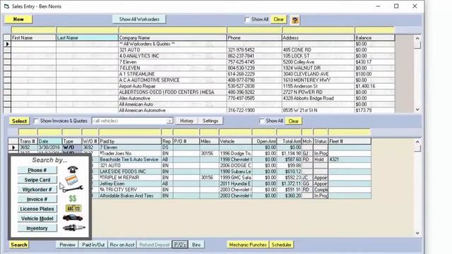452x254 pixels.
Task: Click the Bins button
Action: pyautogui.click(x=196, y=245)
